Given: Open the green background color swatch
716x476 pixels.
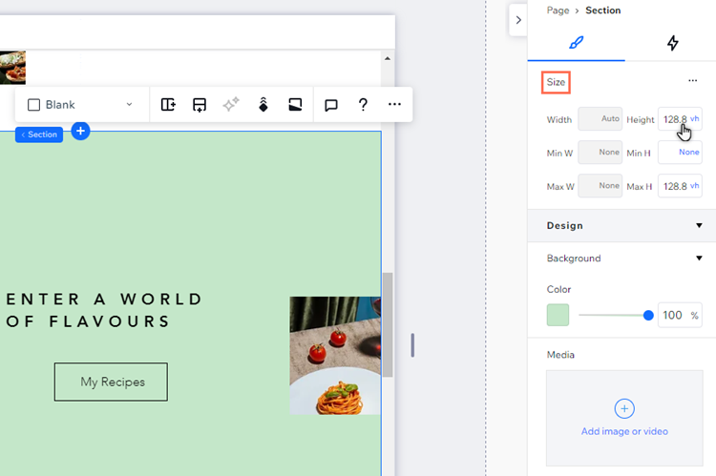Looking at the screenshot, I should (x=558, y=315).
